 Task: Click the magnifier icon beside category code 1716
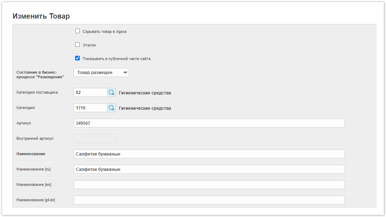[x=111, y=108]
